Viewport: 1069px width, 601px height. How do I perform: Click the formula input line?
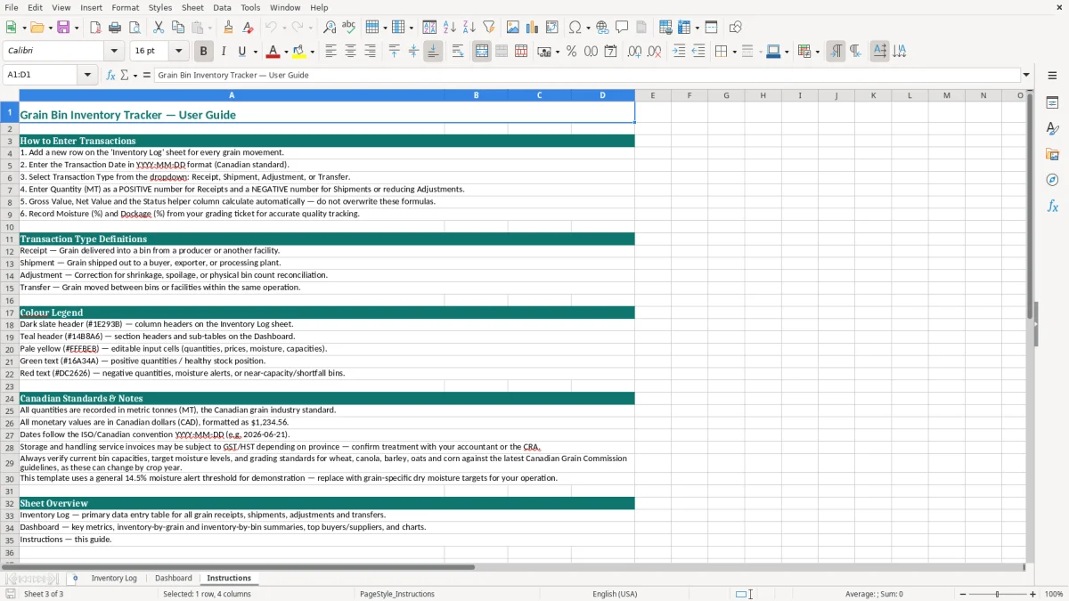(587, 75)
